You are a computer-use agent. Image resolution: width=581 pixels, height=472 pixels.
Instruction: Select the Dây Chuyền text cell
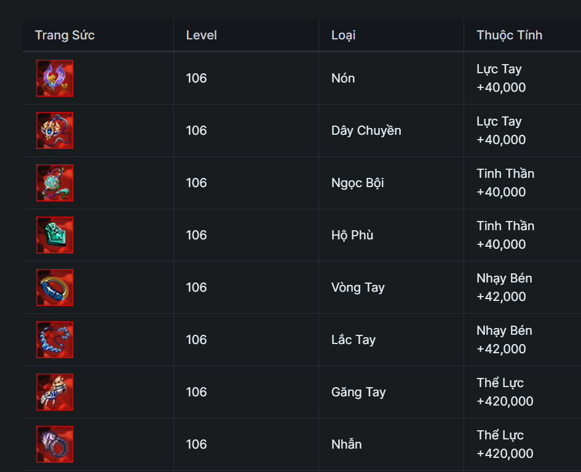click(x=366, y=130)
